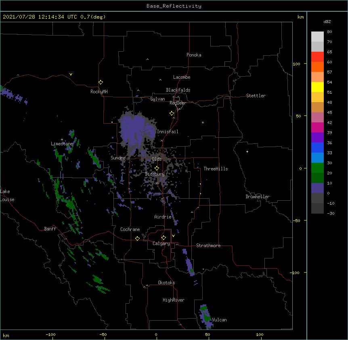Click the RedDeer city label
The width and height of the screenshot is (348, 340).
click(x=178, y=103)
